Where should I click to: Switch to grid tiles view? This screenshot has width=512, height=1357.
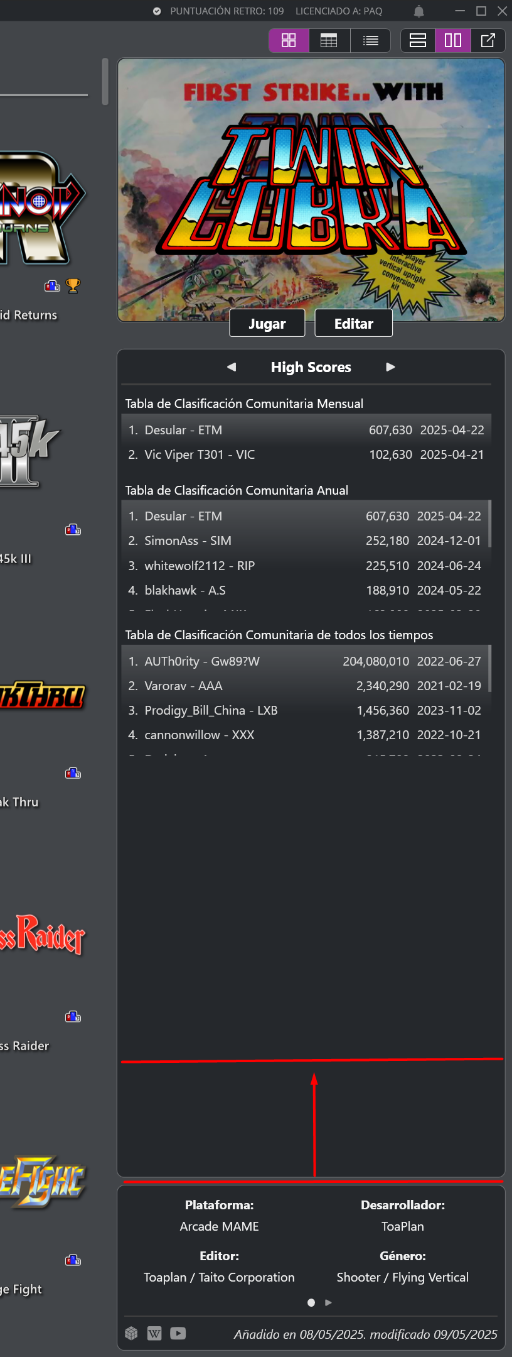289,40
